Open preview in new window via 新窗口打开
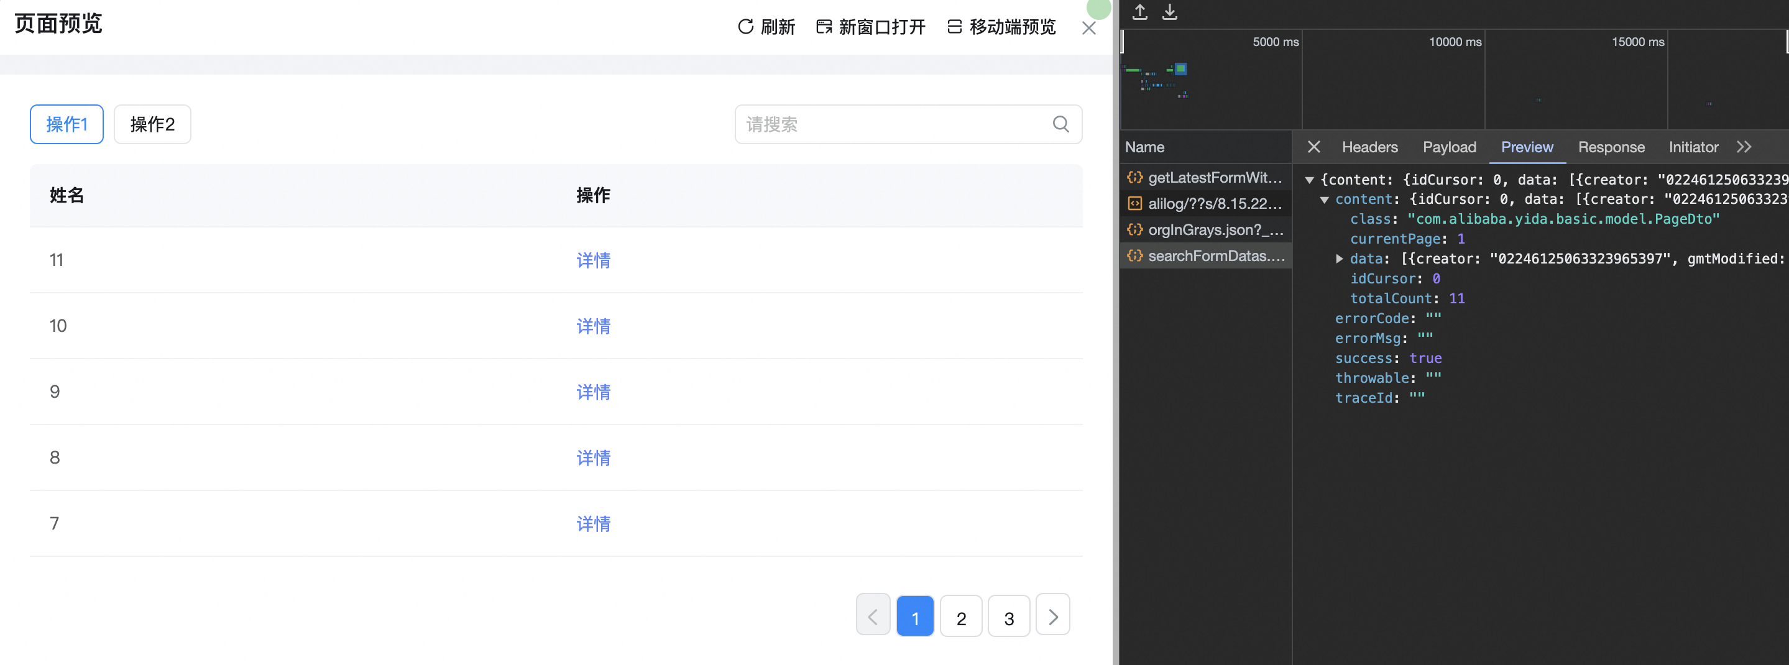Image resolution: width=1789 pixels, height=665 pixels. click(x=871, y=27)
